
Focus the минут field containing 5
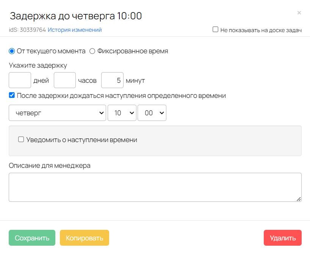(113, 81)
